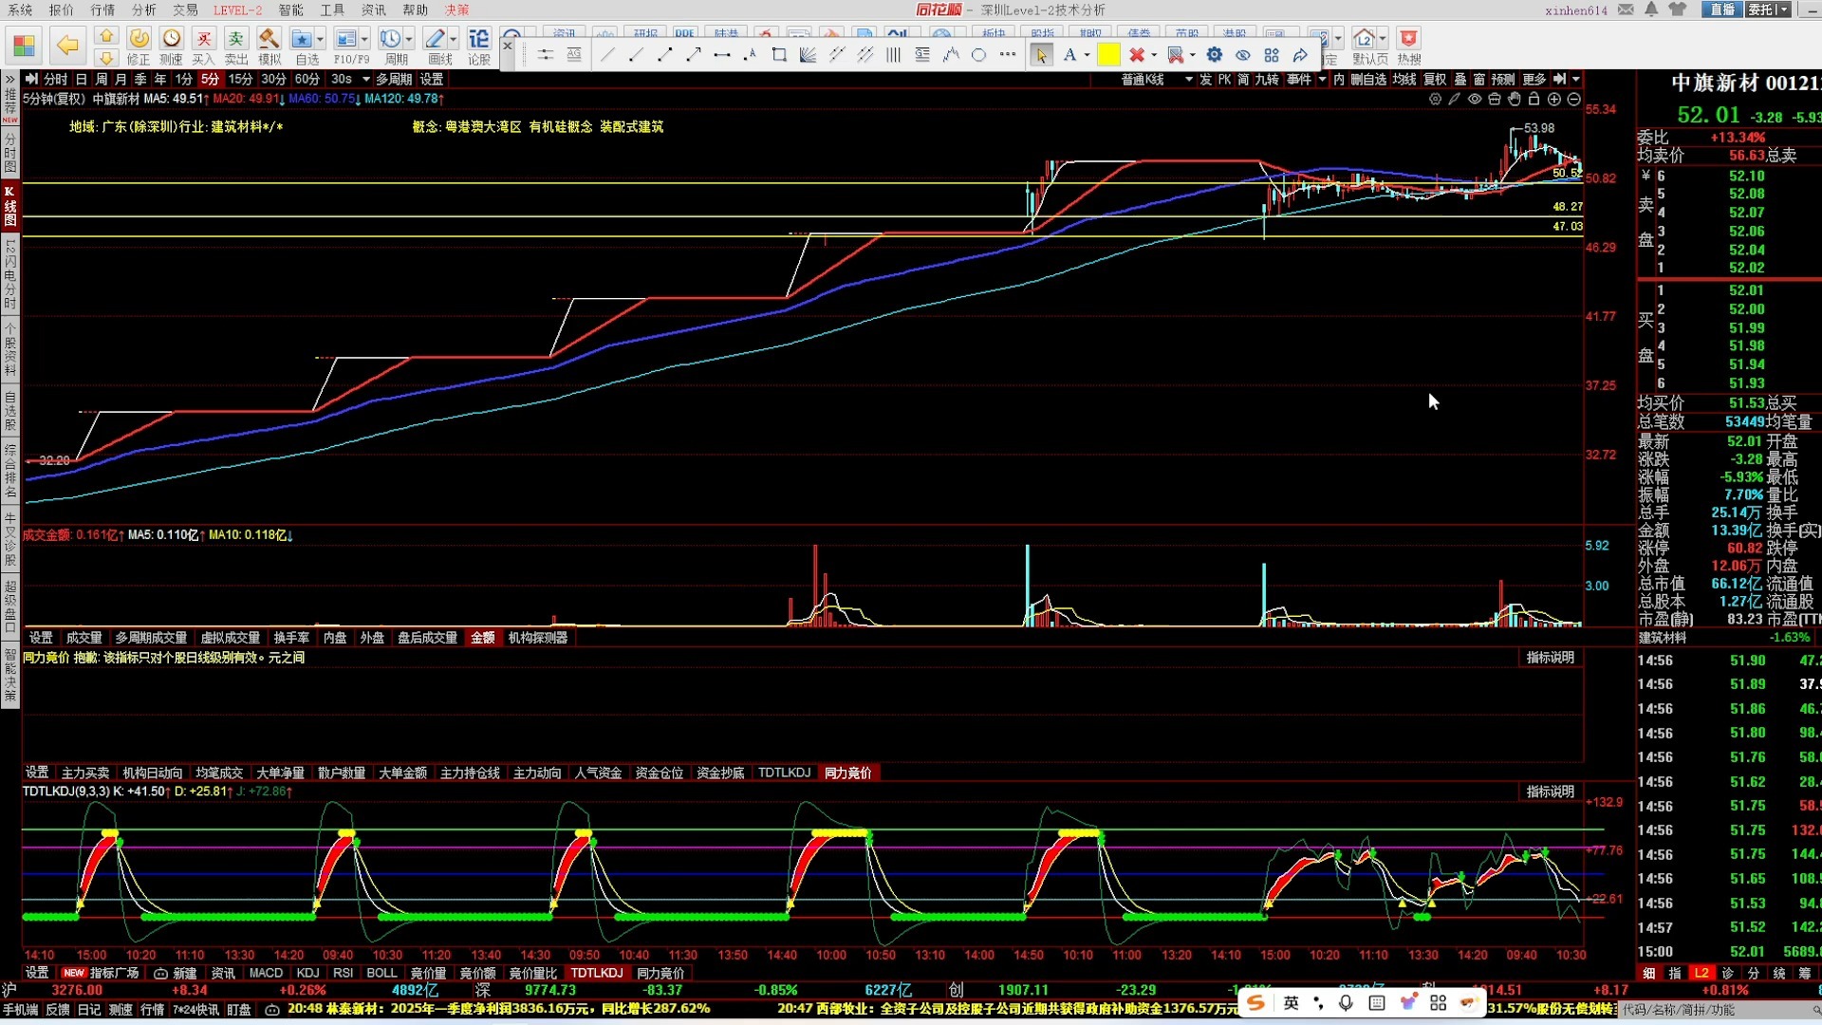The height and width of the screenshot is (1025, 1822).
Task: Click the chart lock icon
Action: point(1534,99)
